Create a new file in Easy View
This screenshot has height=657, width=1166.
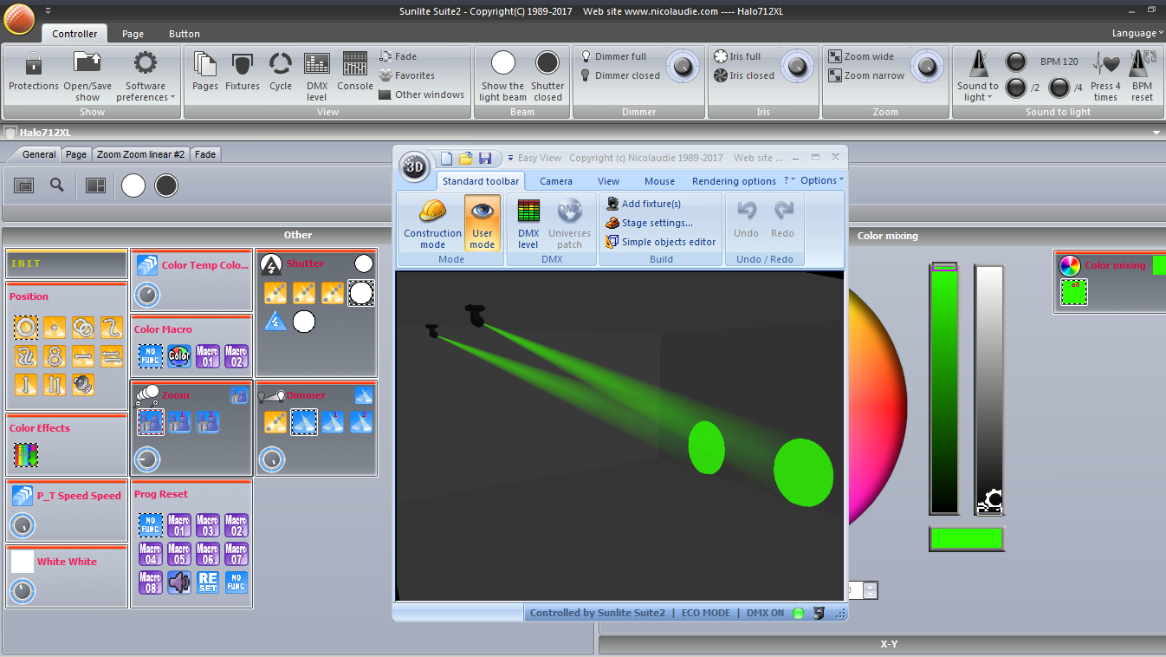pyautogui.click(x=447, y=158)
